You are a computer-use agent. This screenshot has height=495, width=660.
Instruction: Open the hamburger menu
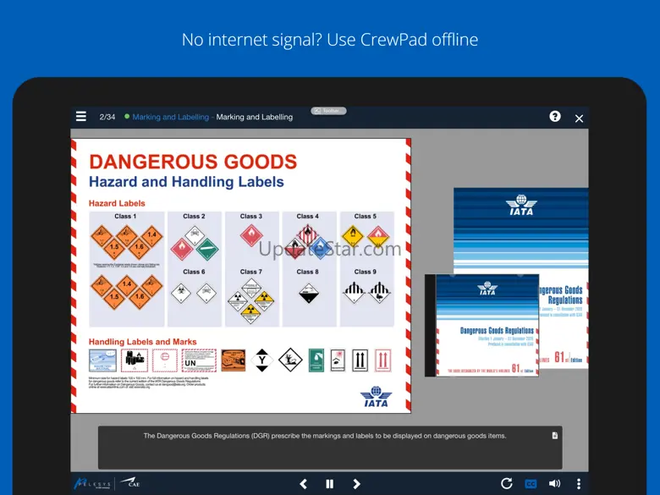tap(81, 117)
